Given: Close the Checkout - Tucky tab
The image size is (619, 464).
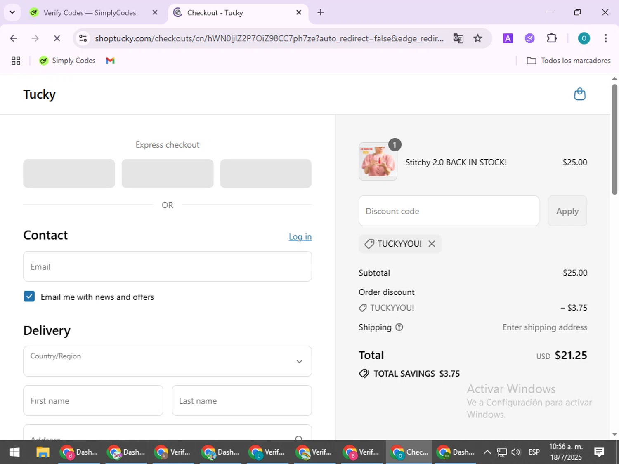Looking at the screenshot, I should coord(299,12).
